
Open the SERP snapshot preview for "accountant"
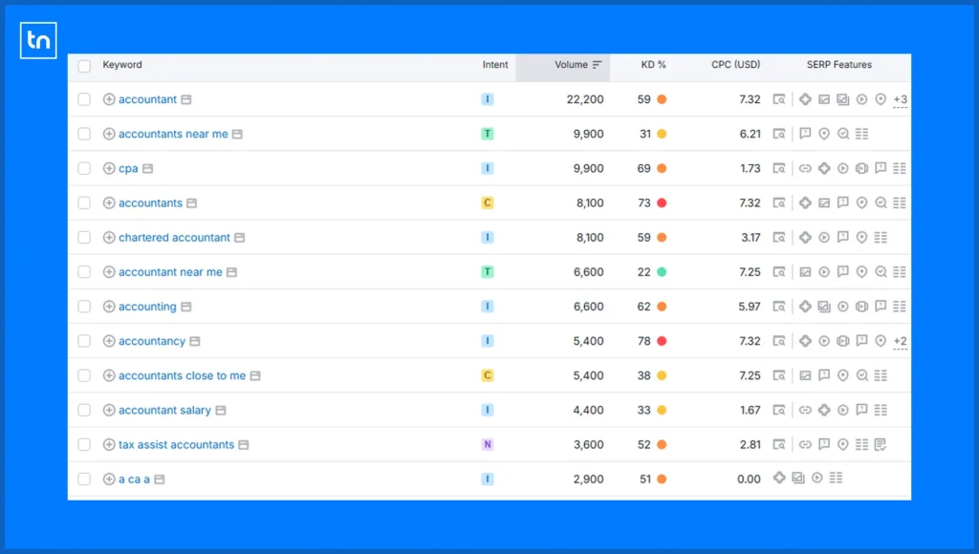779,99
